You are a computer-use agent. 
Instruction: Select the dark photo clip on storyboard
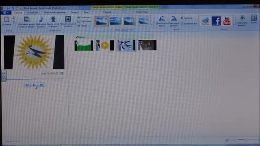tap(147, 45)
